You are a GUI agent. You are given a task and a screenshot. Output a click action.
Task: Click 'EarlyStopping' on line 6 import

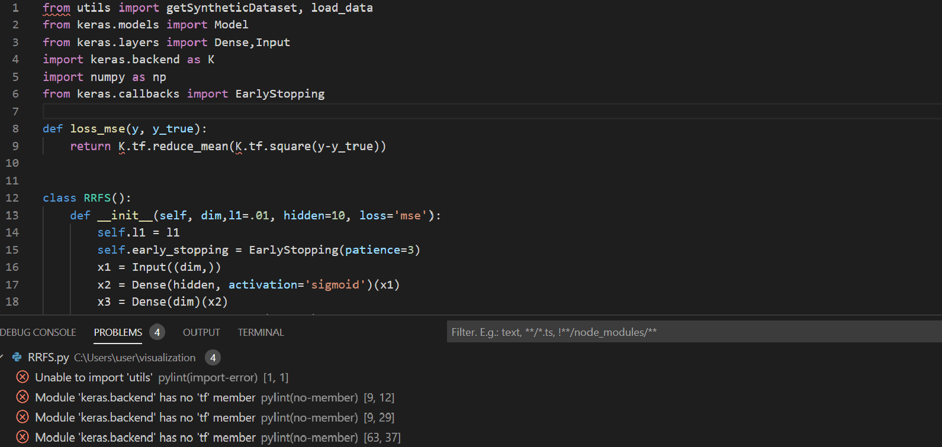[280, 93]
